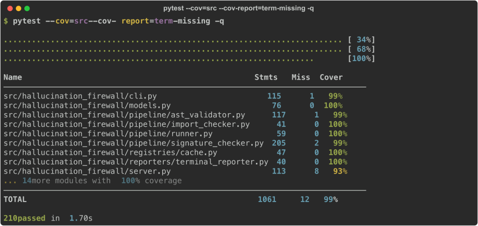Click the pipeline/runner.py file path
Image resolution: width=478 pixels, height=226 pixels.
[113, 134]
